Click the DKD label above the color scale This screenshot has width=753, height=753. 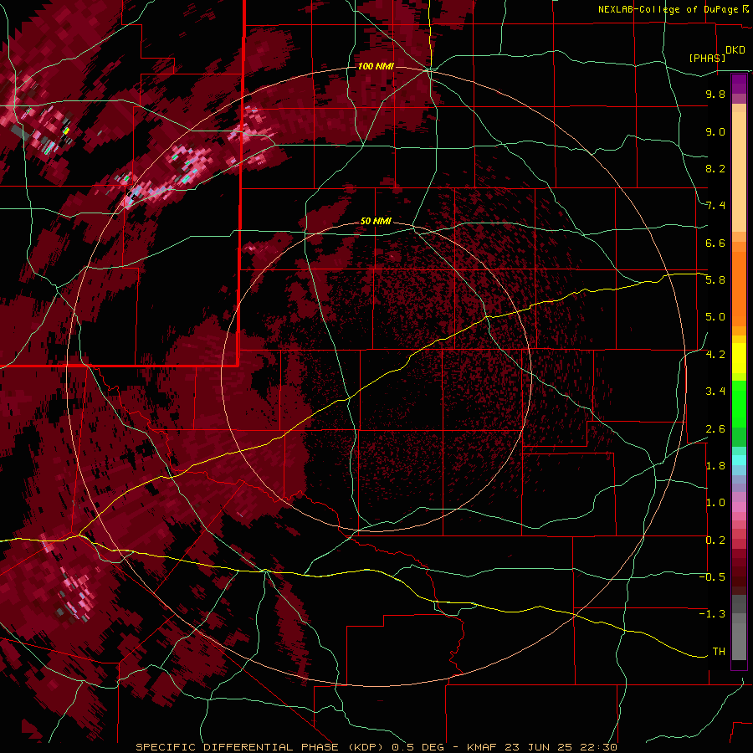click(x=735, y=50)
